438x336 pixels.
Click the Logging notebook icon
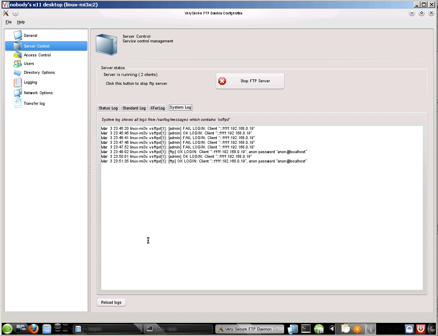(x=18, y=82)
